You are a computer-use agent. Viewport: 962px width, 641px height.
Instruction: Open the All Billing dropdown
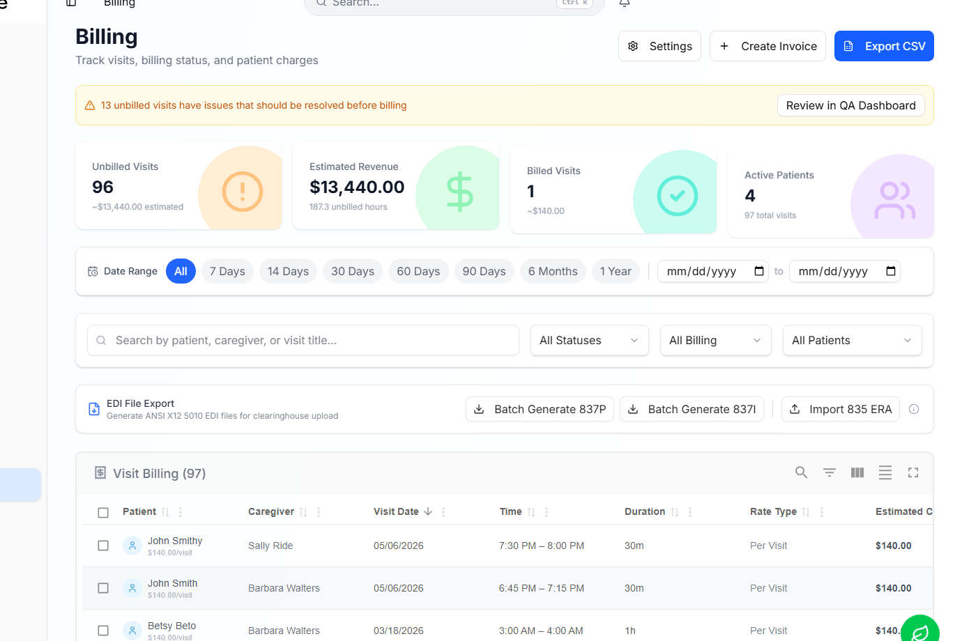[715, 341]
